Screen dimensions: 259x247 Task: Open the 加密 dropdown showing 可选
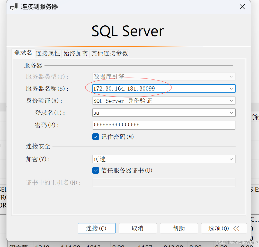(x=164, y=159)
